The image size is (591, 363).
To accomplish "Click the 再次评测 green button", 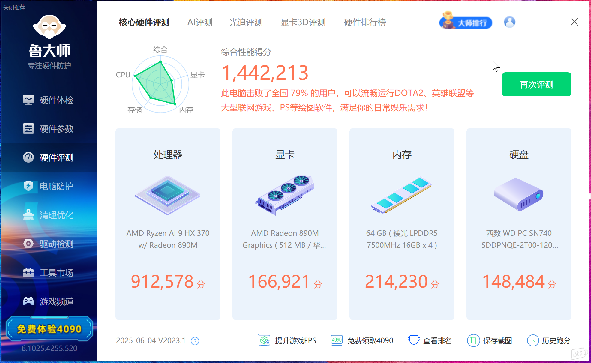I will pyautogui.click(x=536, y=84).
